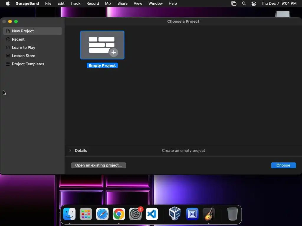
Task: Expand the Details disclosure chevron
Action: (x=70, y=150)
